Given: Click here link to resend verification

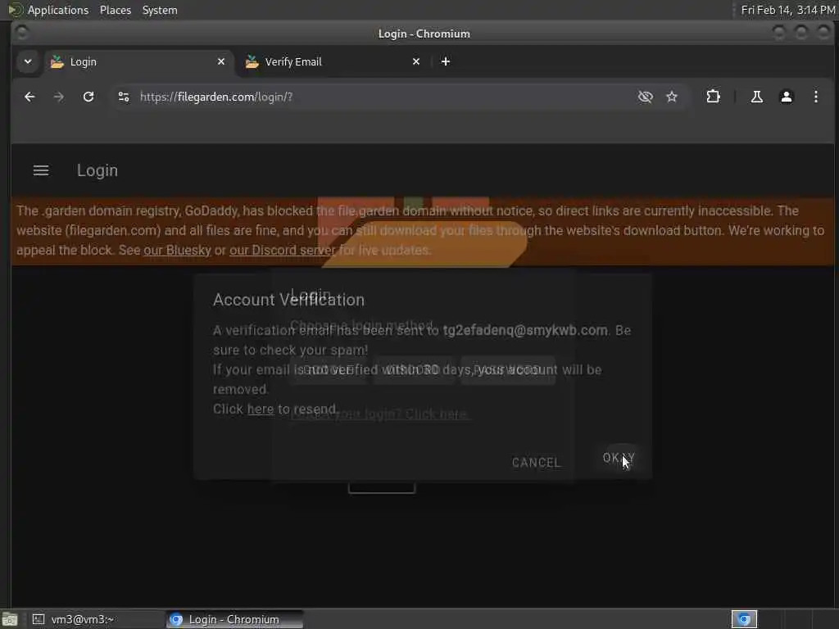Looking at the screenshot, I should point(260,410).
